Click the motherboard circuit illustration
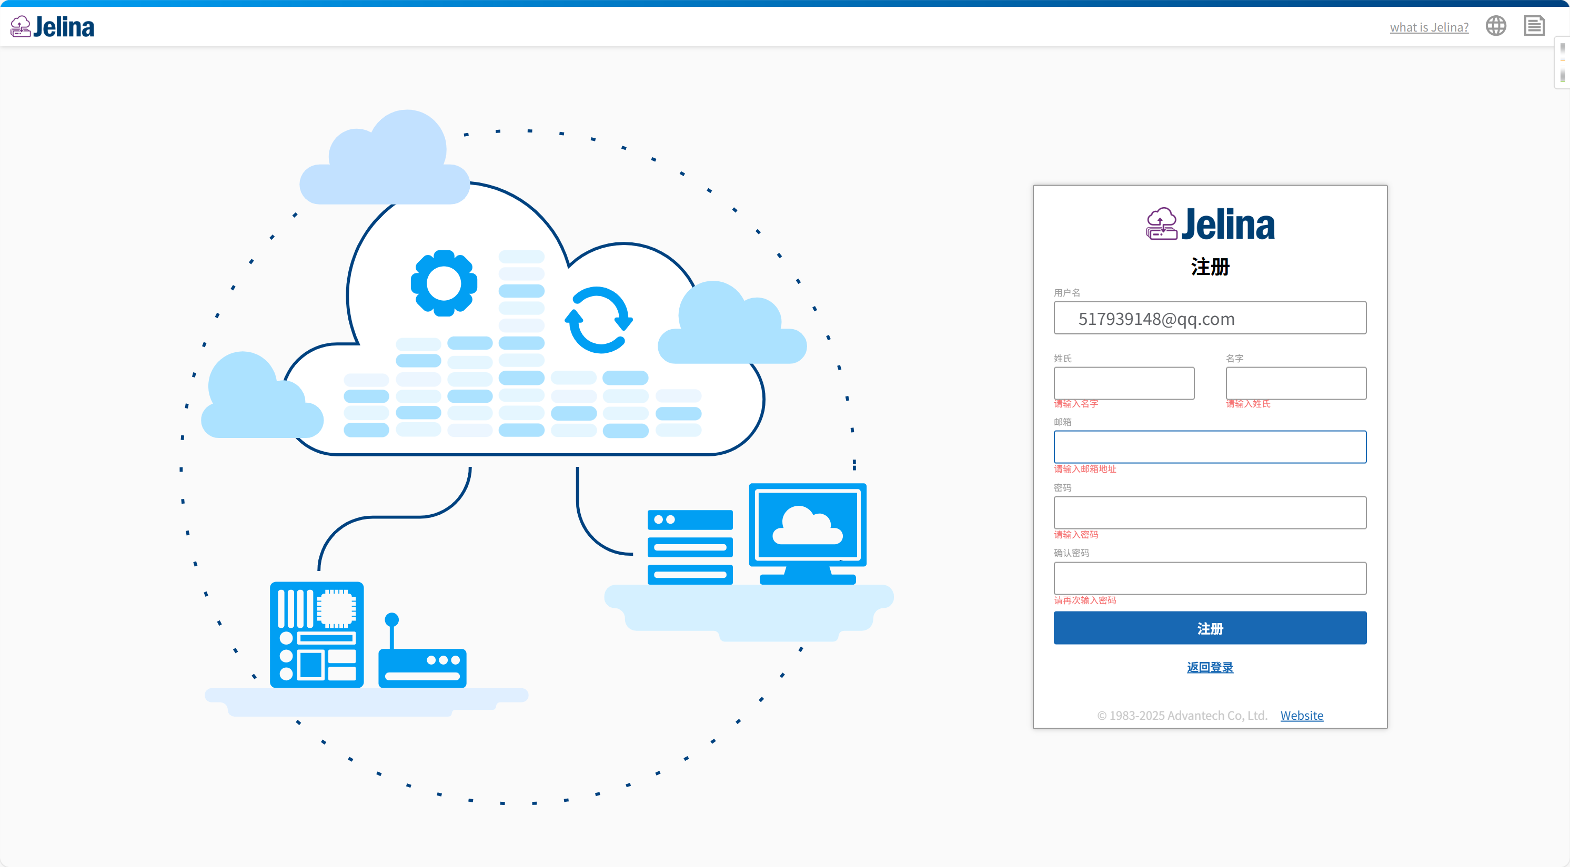Image resolution: width=1570 pixels, height=867 pixels. 316,635
